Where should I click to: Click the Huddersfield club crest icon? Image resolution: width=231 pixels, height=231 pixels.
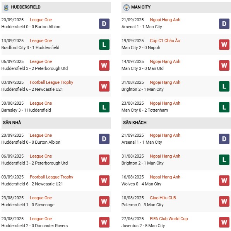[6, 7]
